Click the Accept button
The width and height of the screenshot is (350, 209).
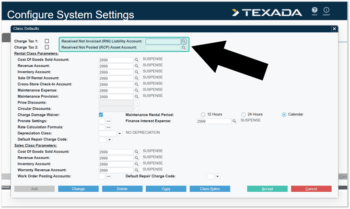[267, 189]
